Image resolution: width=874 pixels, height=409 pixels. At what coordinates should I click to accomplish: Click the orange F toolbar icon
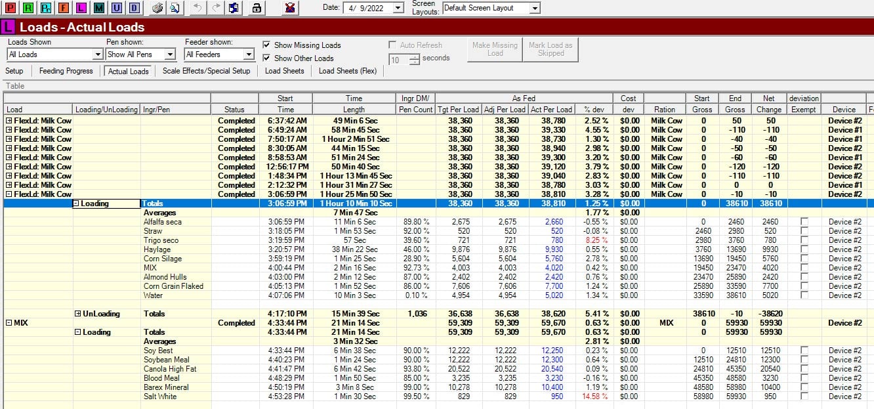pos(64,9)
